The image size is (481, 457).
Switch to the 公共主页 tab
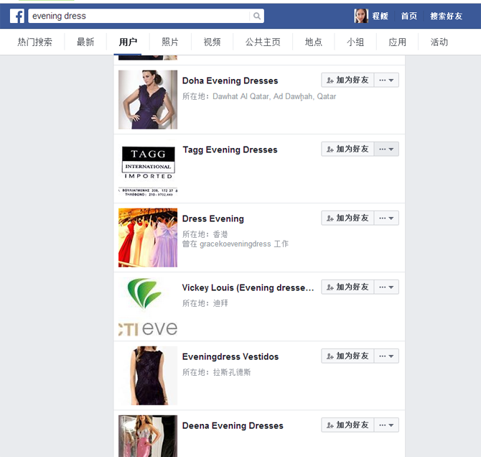click(x=263, y=42)
